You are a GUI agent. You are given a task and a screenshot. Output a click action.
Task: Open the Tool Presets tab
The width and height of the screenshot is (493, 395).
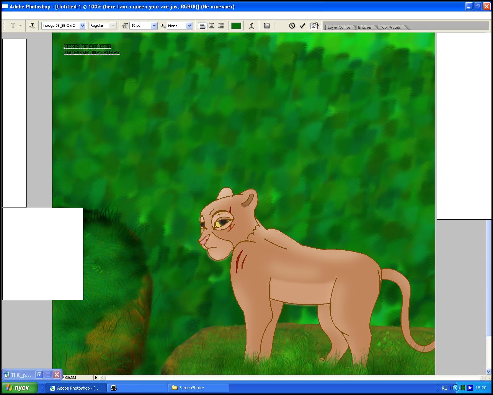[390, 27]
